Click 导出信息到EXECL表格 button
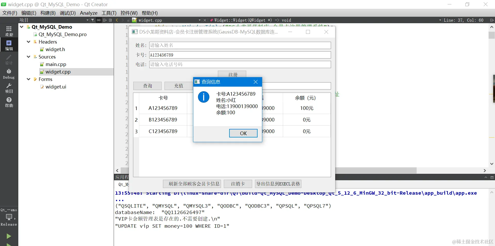Image resolution: width=495 pixels, height=246 pixels. [278, 184]
